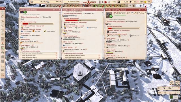Screen dimensions: 181x102
Task: Toggle the Sklad (Export) Plasty circle option
Action: point(33,45)
